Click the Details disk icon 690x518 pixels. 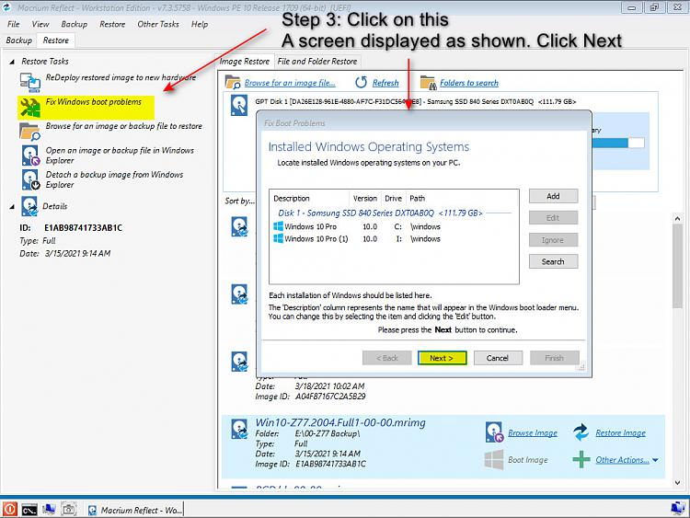click(29, 206)
